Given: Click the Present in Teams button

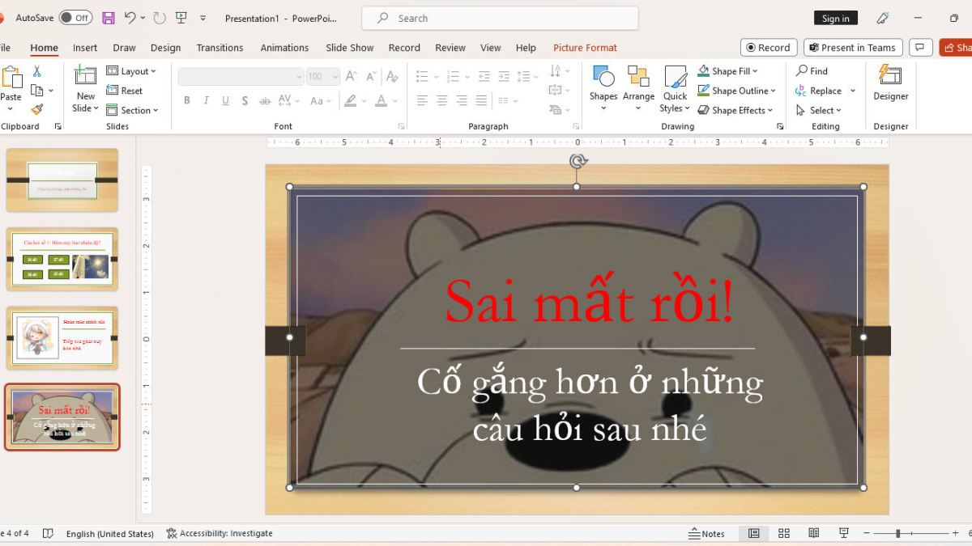Looking at the screenshot, I should (x=852, y=47).
